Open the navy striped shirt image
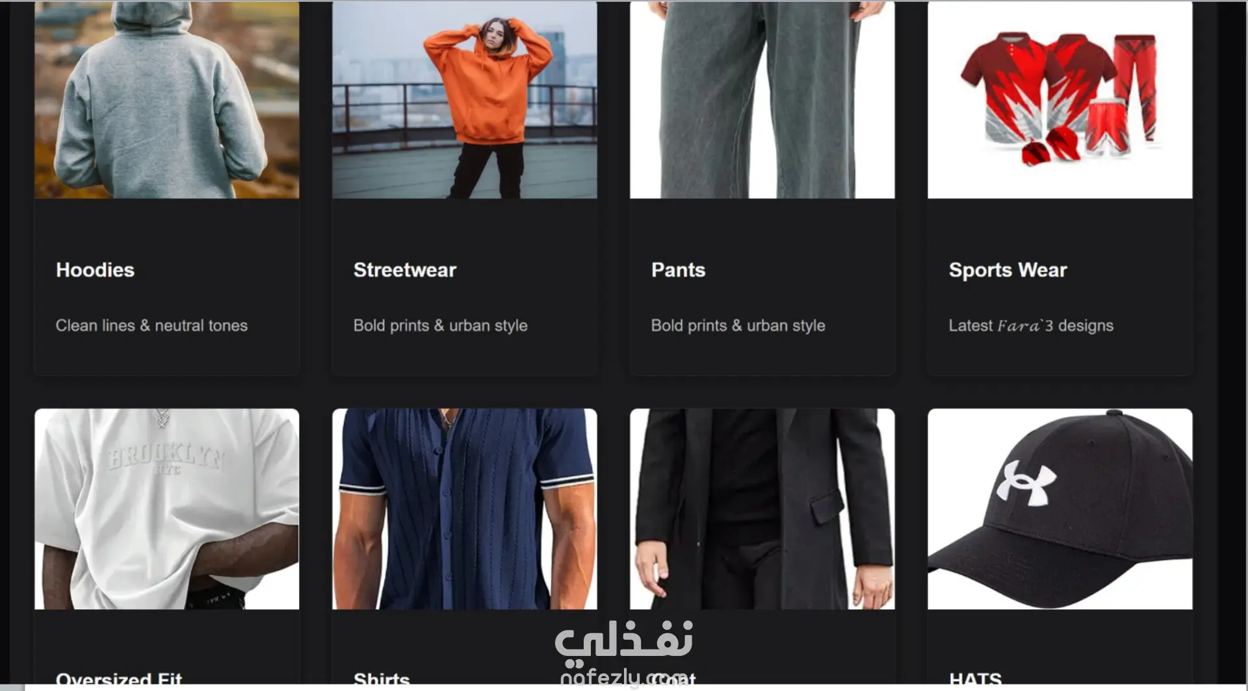The width and height of the screenshot is (1248, 691). (x=465, y=509)
